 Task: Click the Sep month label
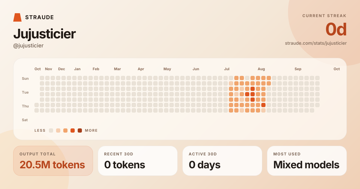coord(298,69)
